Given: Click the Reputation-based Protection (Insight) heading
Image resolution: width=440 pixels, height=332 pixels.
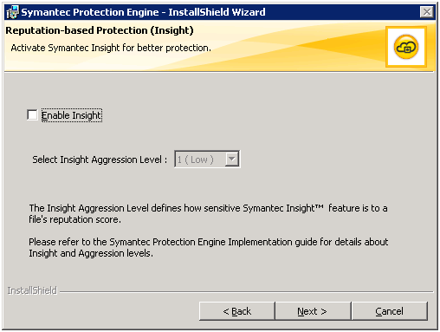Looking at the screenshot, I should 100,30.
